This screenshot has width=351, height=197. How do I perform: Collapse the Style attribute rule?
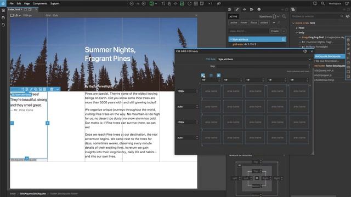(x=231, y=39)
